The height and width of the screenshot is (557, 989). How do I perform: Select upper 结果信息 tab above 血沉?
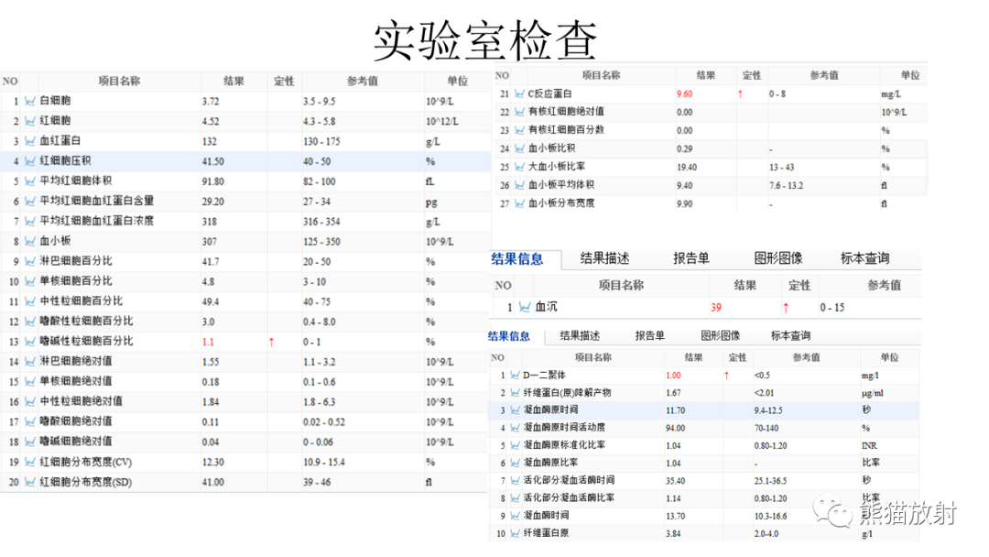click(517, 258)
